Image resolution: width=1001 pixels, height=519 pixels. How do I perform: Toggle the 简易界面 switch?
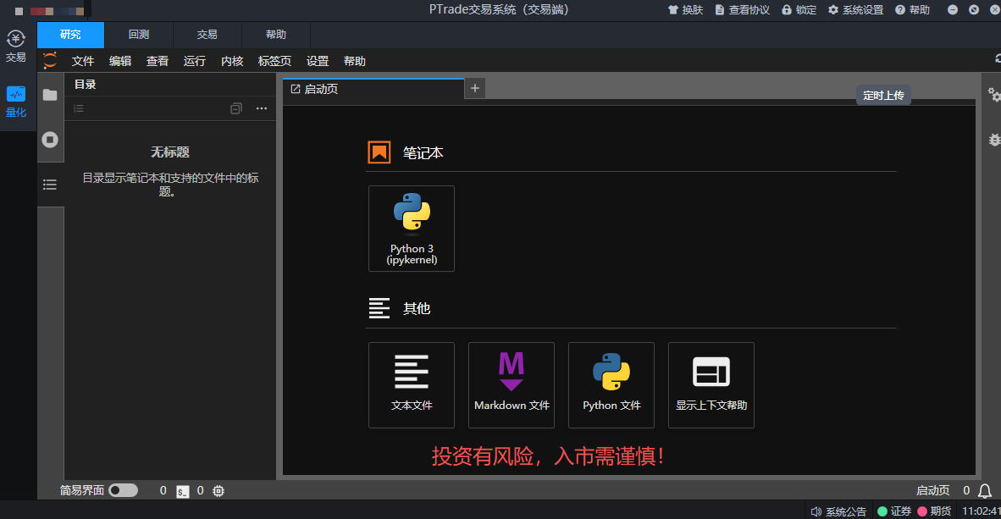click(x=123, y=490)
